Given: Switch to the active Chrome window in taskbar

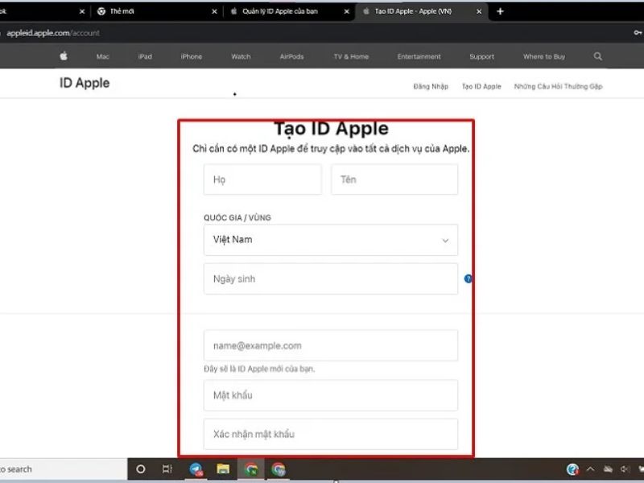Looking at the screenshot, I should click(251, 469).
